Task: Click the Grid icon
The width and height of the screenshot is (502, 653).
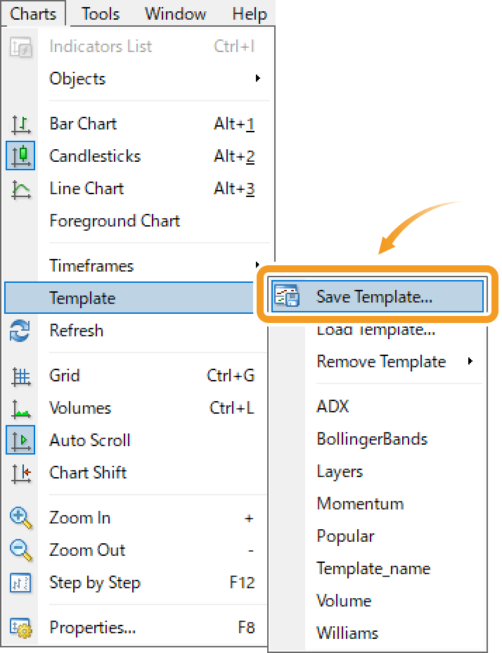Action: click(20, 377)
